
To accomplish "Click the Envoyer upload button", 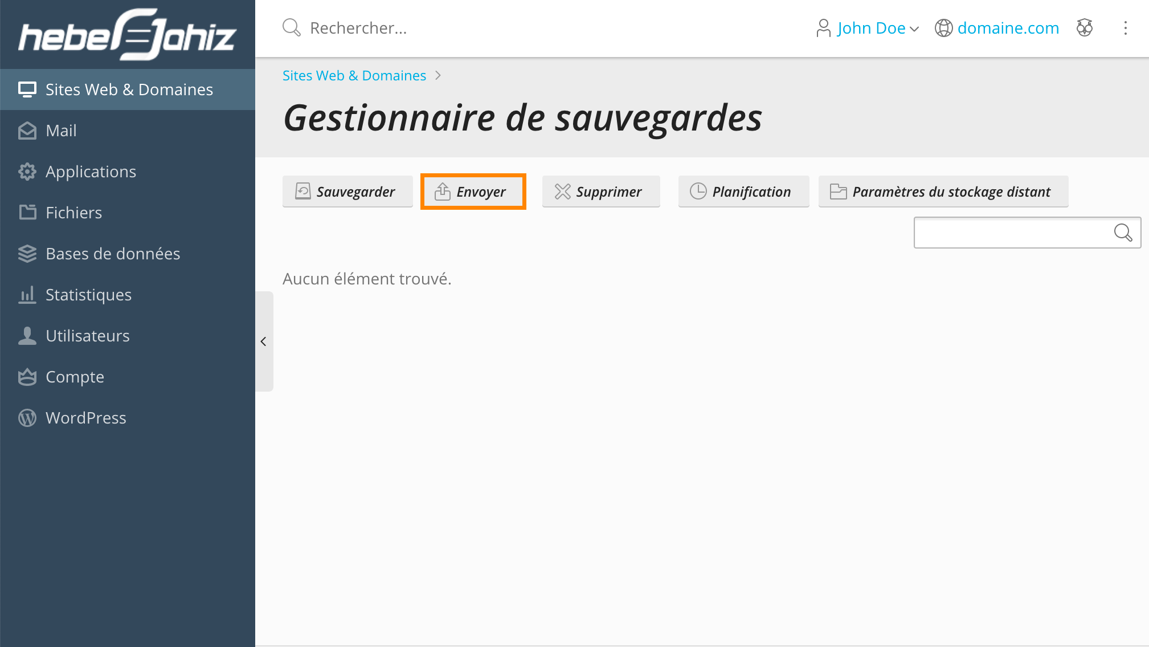I will pyautogui.click(x=473, y=192).
